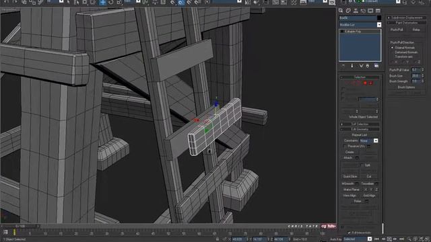The height and width of the screenshot is (242, 431).
Task: Toggle Angle Snap in the top toolbar
Action: (180, 3)
